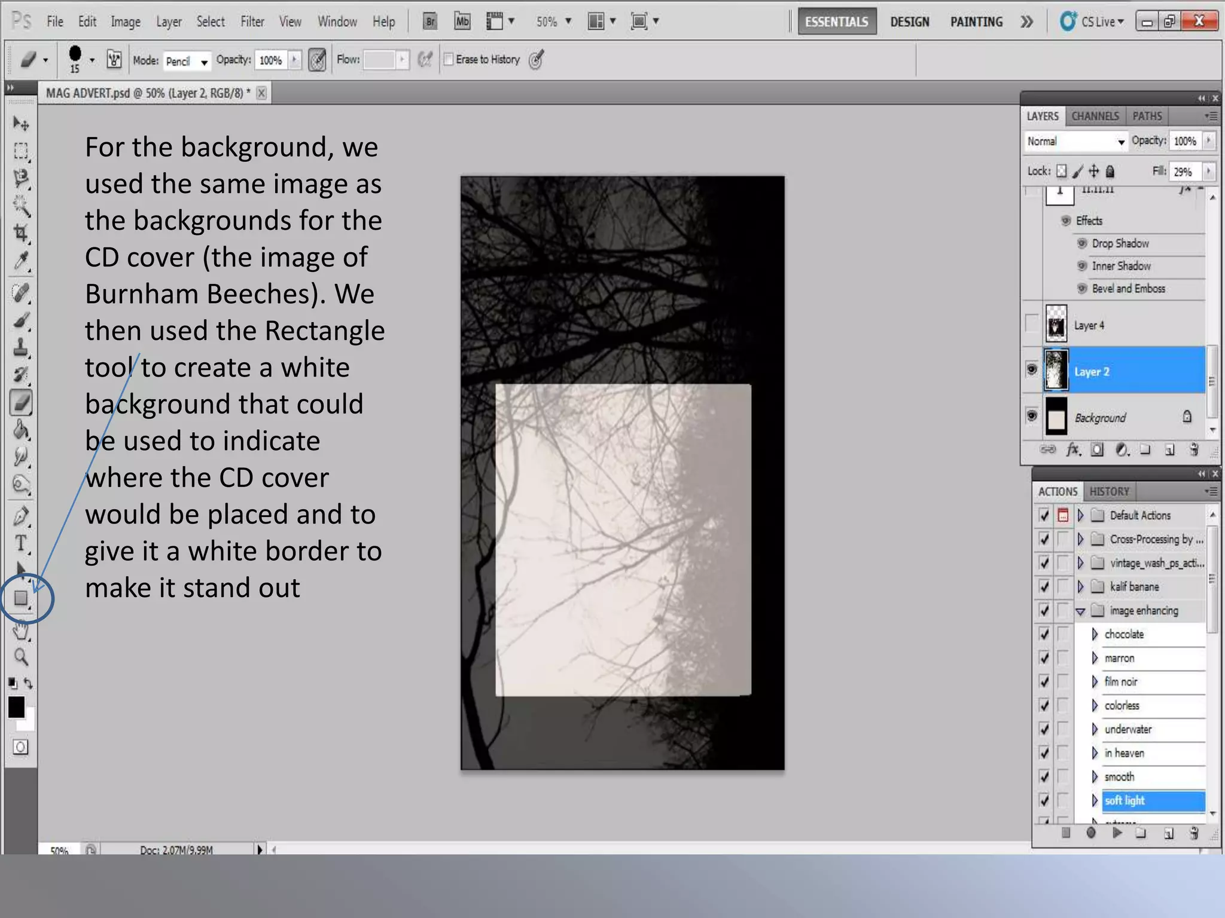Add layer style with fx button

[1074, 449]
